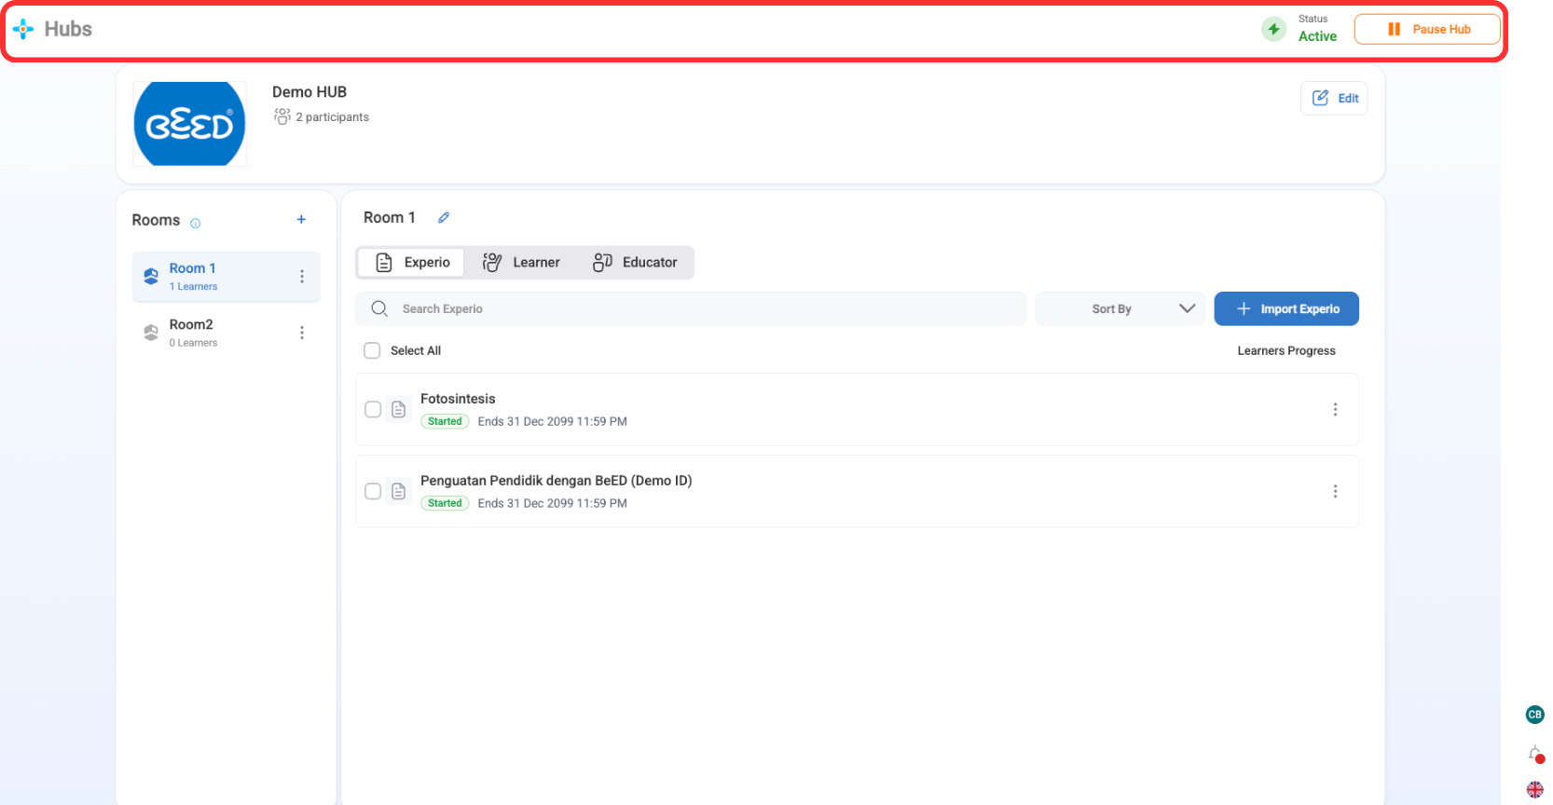Click the search magnifier icon
The image size is (1553, 805).
pyautogui.click(x=379, y=308)
